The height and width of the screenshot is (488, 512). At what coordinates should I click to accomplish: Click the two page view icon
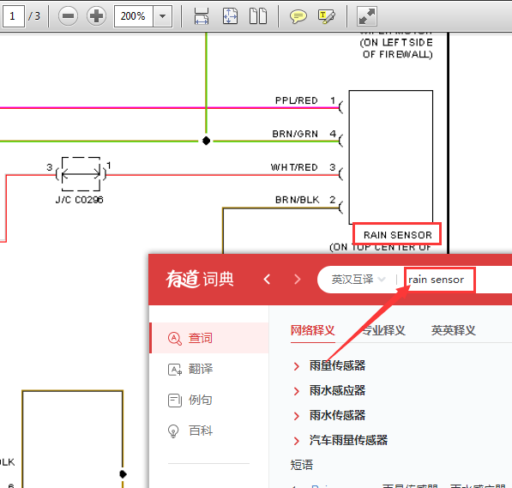tap(258, 16)
